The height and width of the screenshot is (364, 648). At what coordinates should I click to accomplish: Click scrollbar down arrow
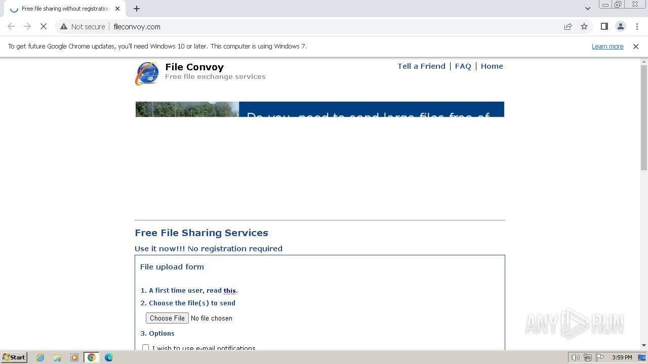(x=644, y=345)
